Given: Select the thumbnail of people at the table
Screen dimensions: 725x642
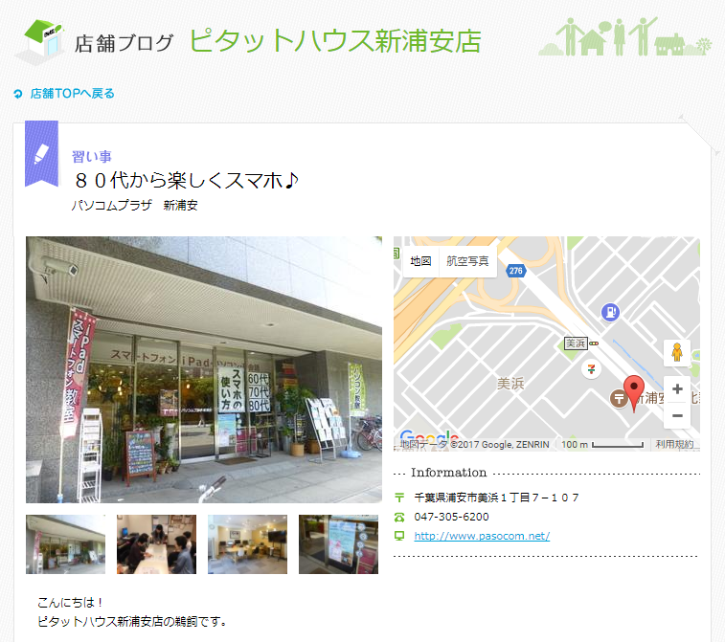Looking at the screenshot, I should point(156,544).
